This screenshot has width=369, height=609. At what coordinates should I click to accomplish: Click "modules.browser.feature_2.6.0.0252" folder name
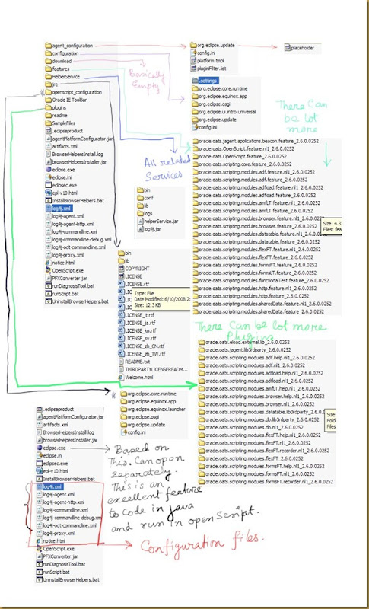(258, 226)
